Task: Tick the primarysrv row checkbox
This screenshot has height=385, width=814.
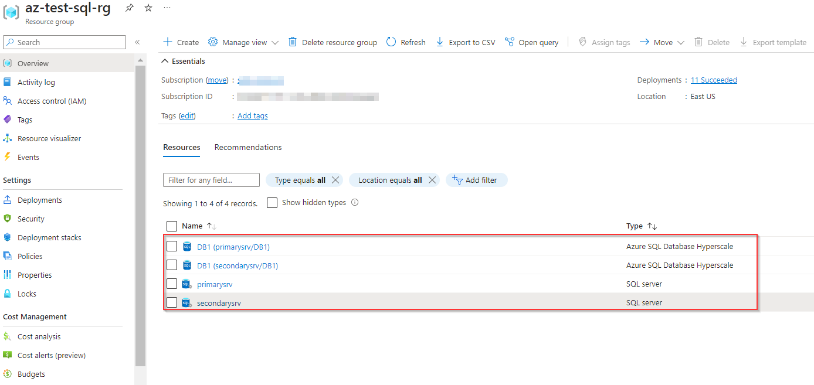Action: [x=172, y=284]
